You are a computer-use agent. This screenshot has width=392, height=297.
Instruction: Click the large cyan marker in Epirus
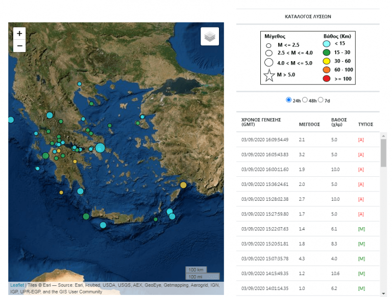coord(50,115)
